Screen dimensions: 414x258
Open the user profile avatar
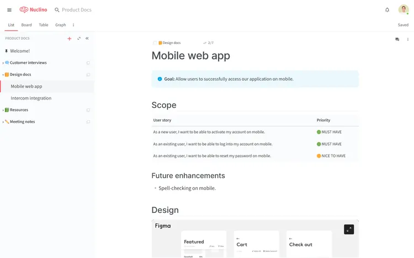(404, 9)
